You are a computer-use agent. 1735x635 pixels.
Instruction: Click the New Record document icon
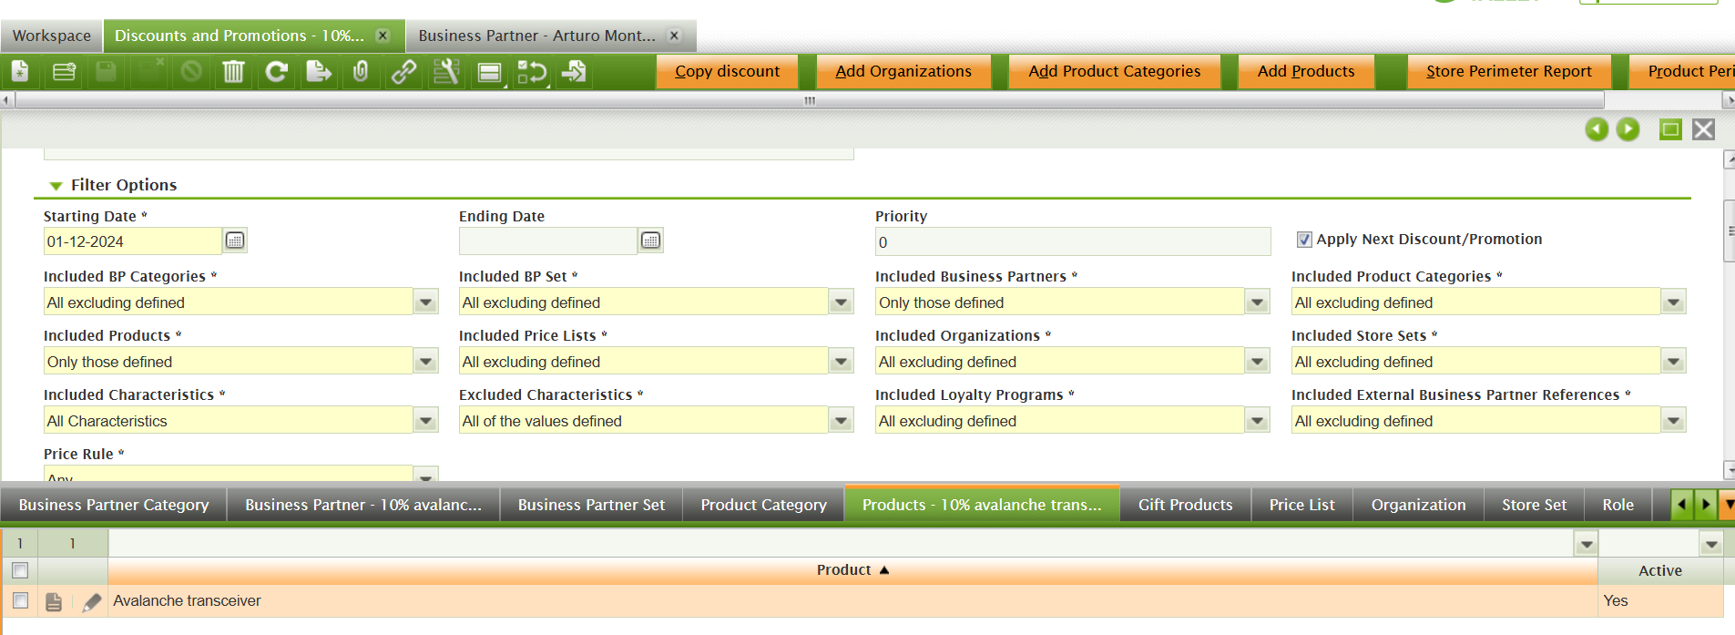[20, 71]
